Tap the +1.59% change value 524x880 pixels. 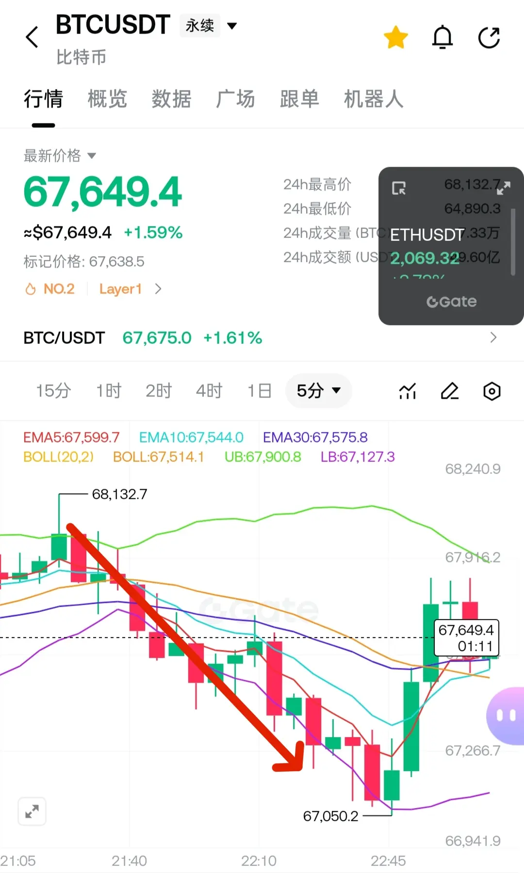point(153,233)
